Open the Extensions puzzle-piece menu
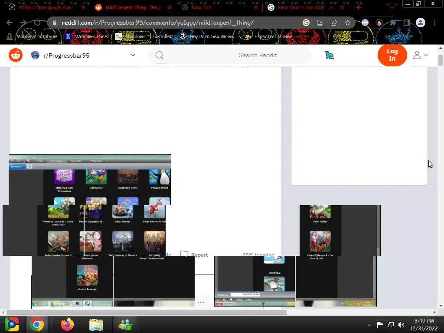Screen dimensions: 444x333 click(x=392, y=23)
